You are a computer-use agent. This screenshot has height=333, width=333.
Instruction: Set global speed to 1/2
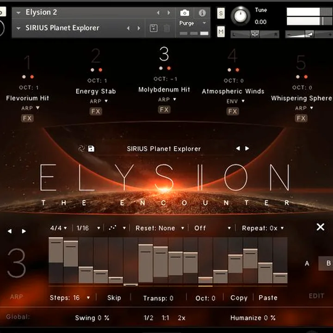(x=148, y=318)
